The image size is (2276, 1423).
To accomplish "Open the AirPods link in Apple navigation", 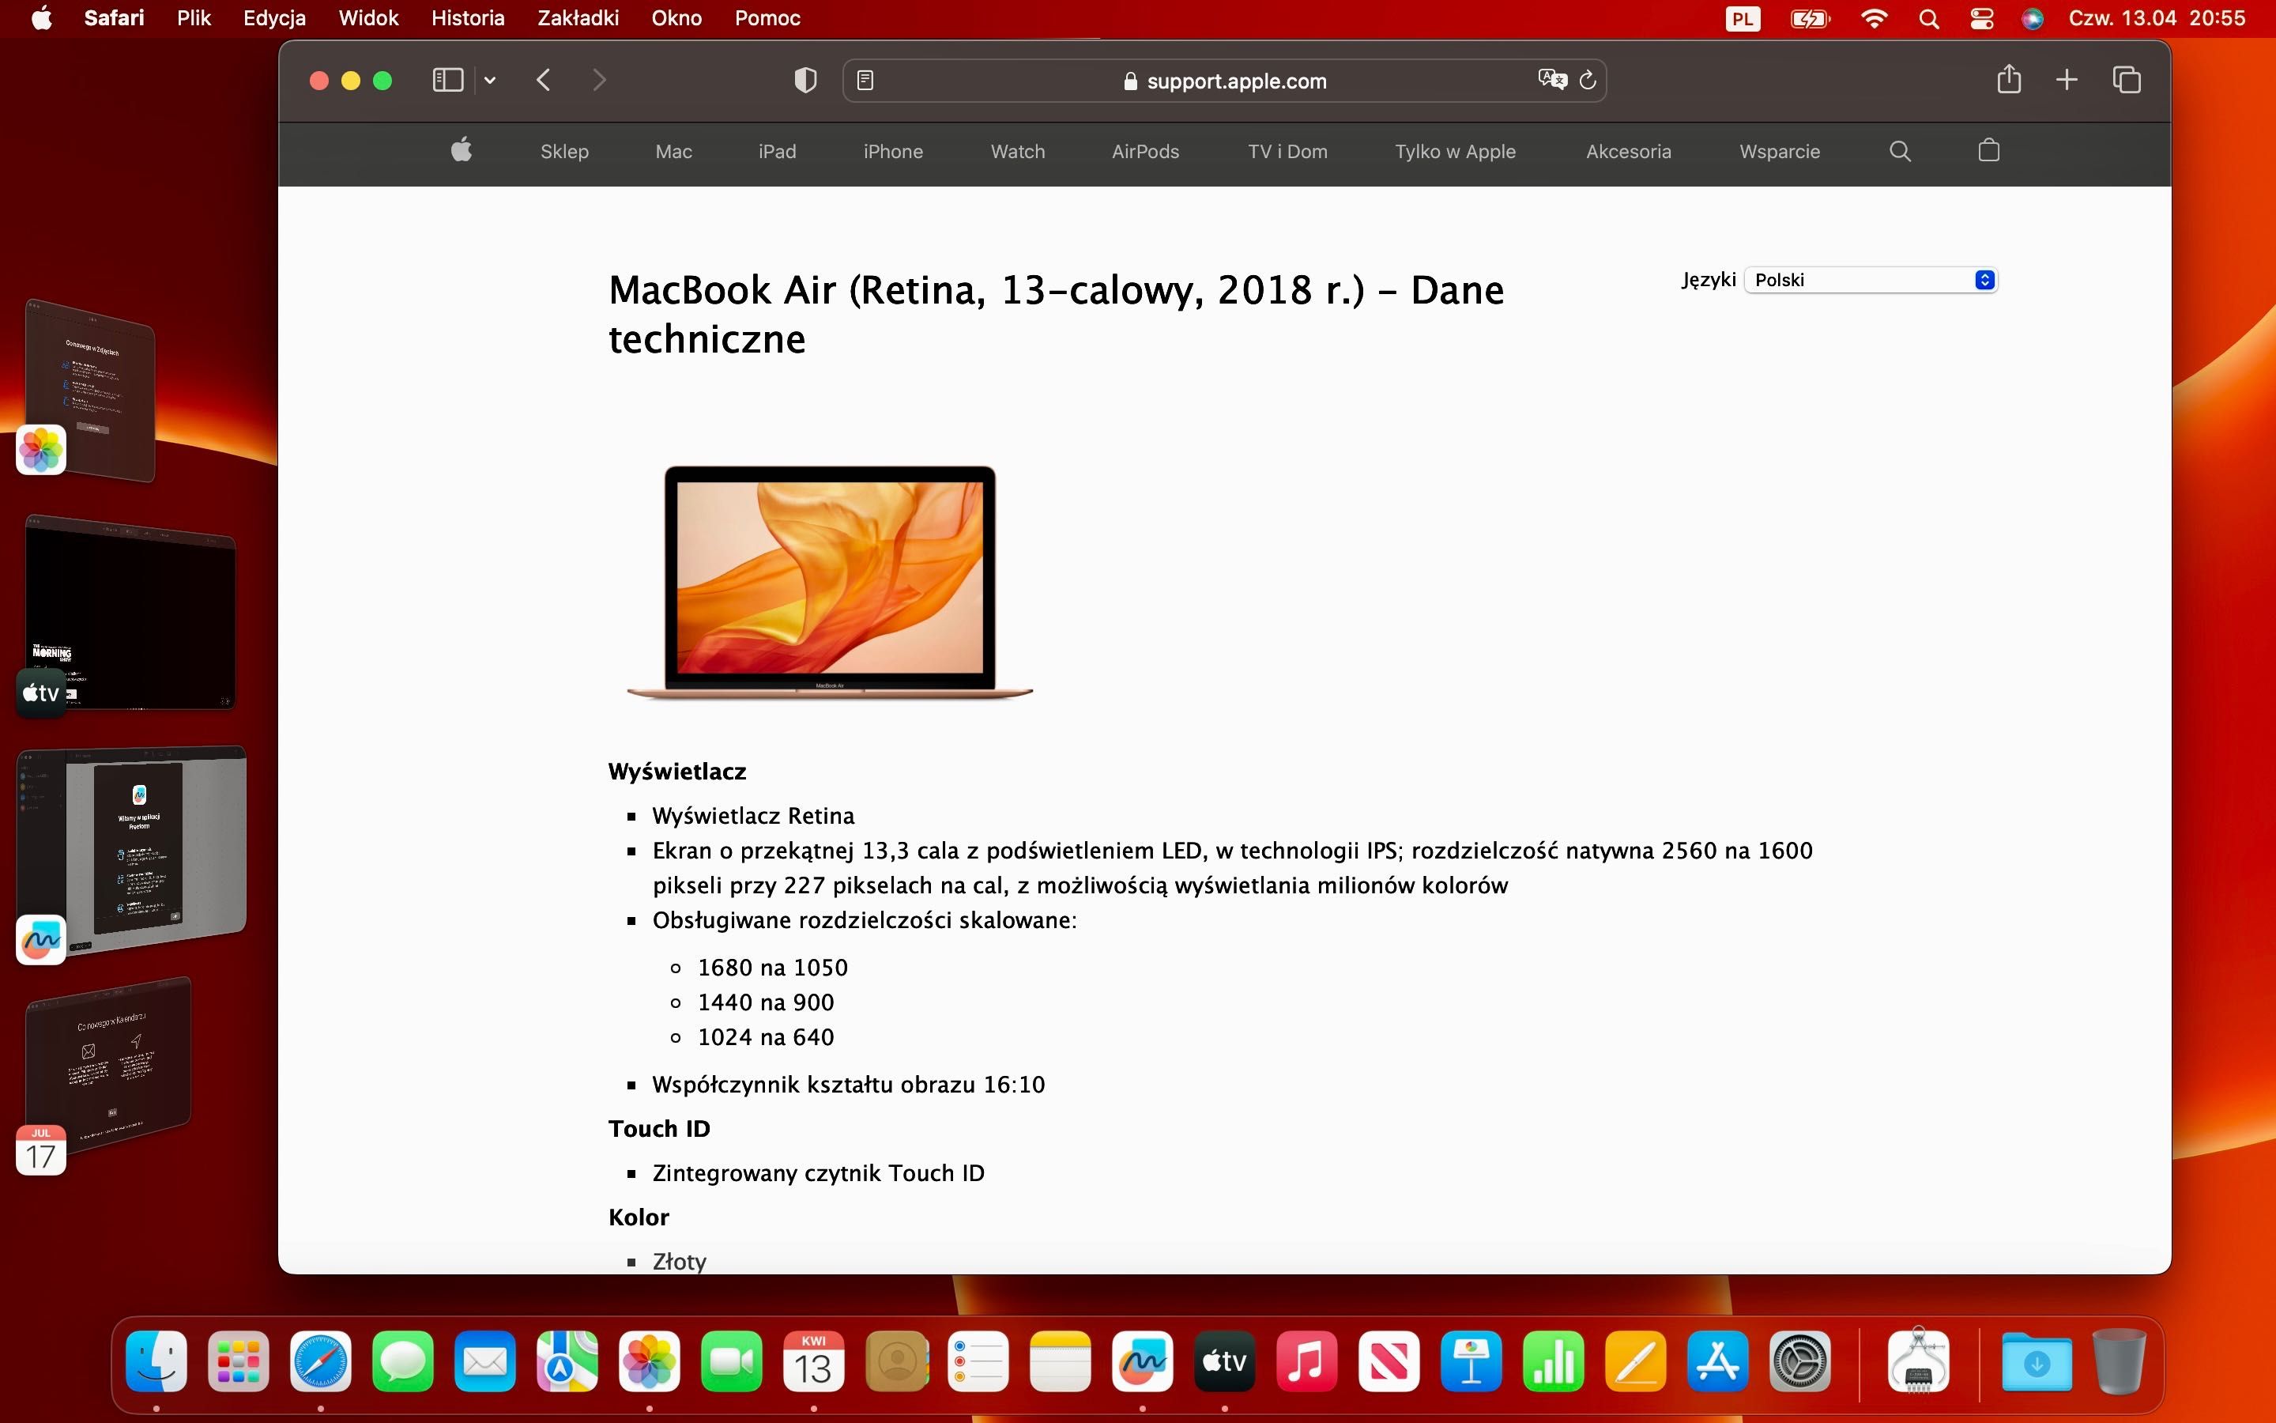I will (x=1144, y=152).
